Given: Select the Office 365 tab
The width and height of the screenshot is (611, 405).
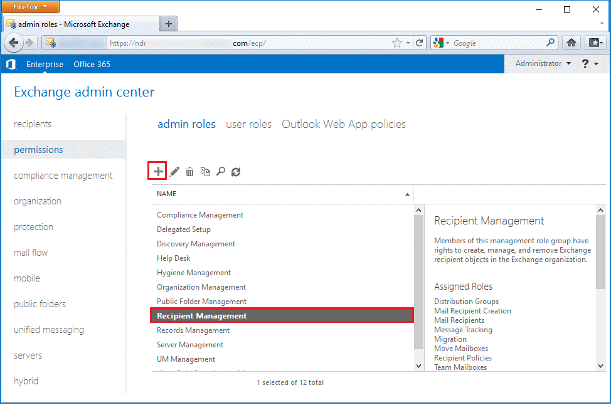Looking at the screenshot, I should click(x=92, y=64).
